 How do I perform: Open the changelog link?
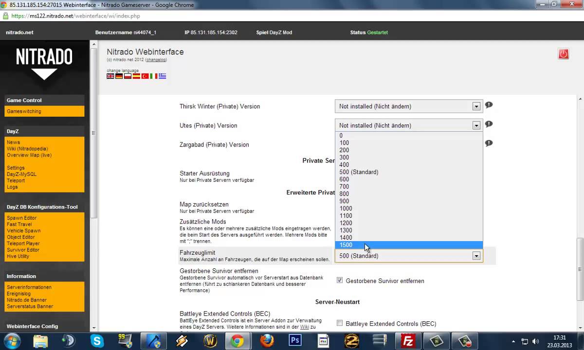(x=156, y=60)
